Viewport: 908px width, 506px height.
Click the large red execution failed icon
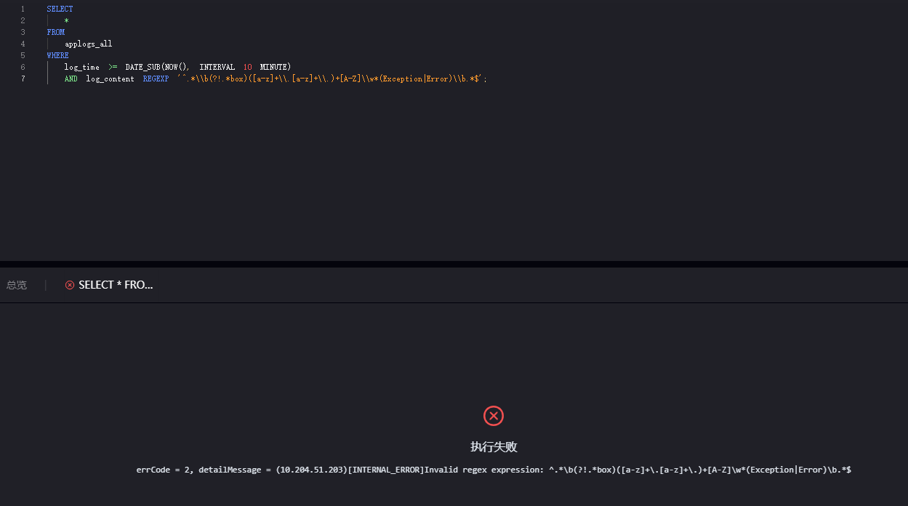point(494,416)
